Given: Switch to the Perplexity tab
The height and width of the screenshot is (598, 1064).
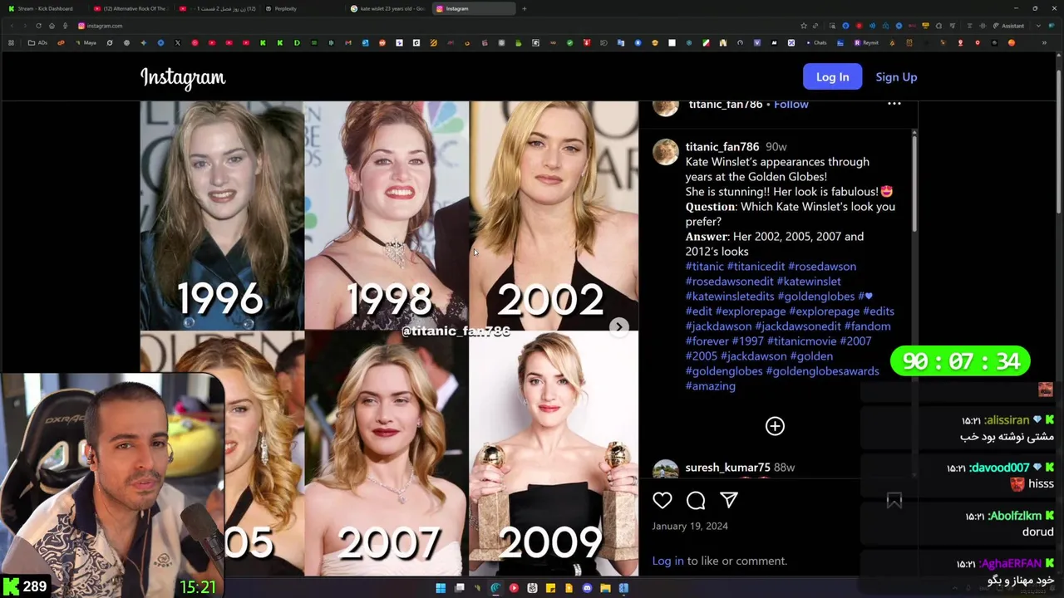Looking at the screenshot, I should pos(301,8).
